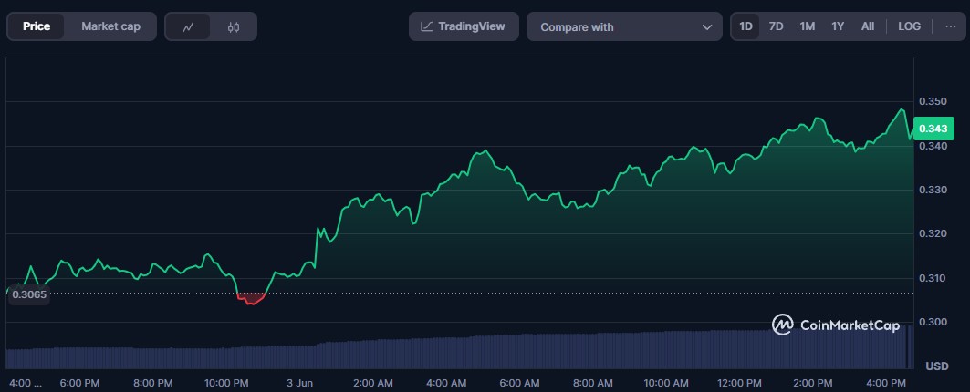The height and width of the screenshot is (392, 970).
Task: Click the current price 0.343 label
Action: click(x=935, y=129)
